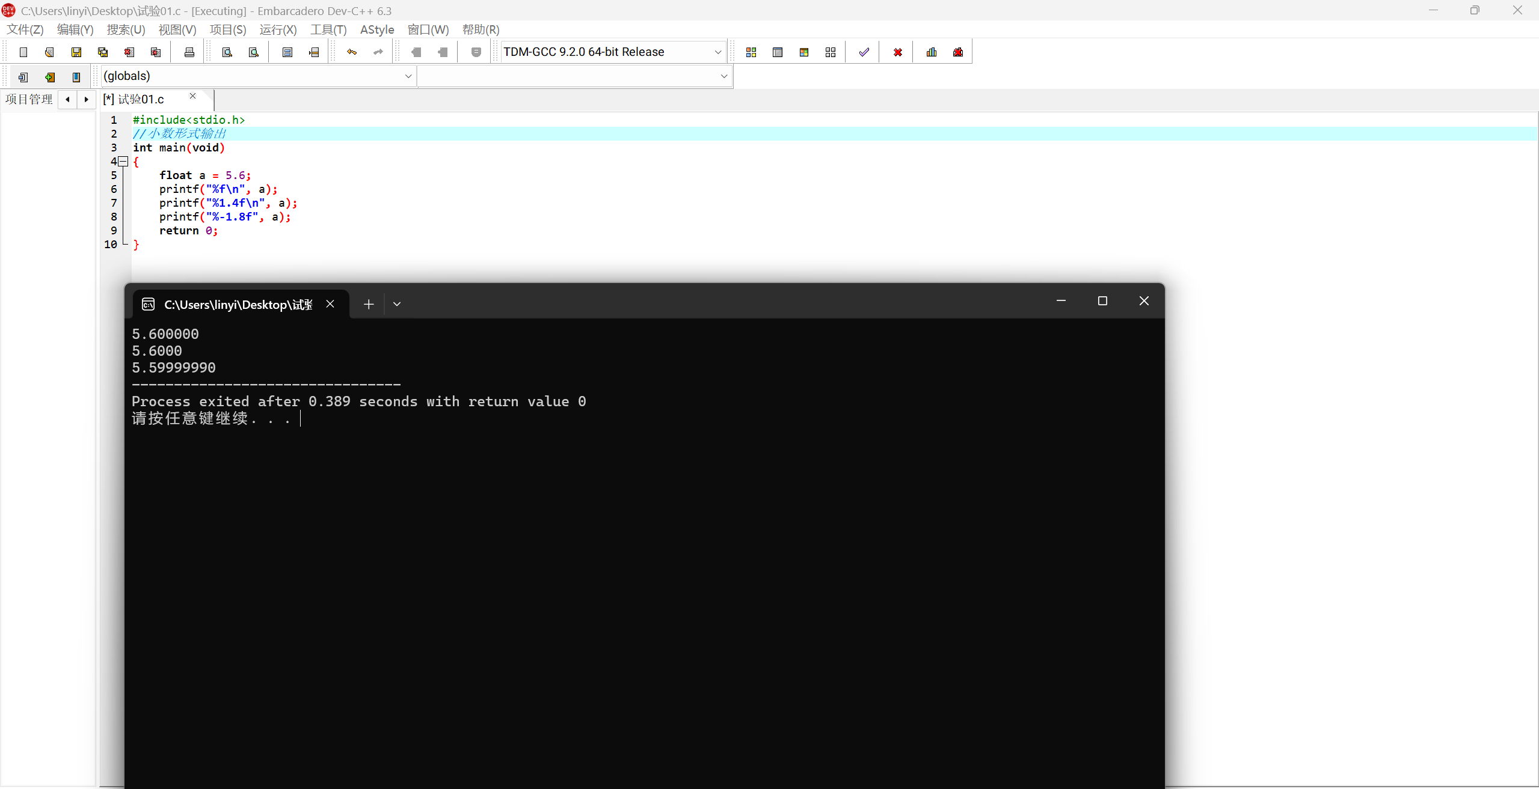Viewport: 1539px width, 789px height.
Task: Close the 试验01.c editor tab
Action: coord(192,96)
